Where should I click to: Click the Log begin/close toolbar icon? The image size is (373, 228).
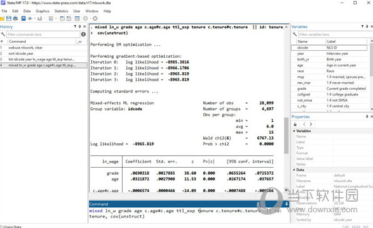point(23,18)
